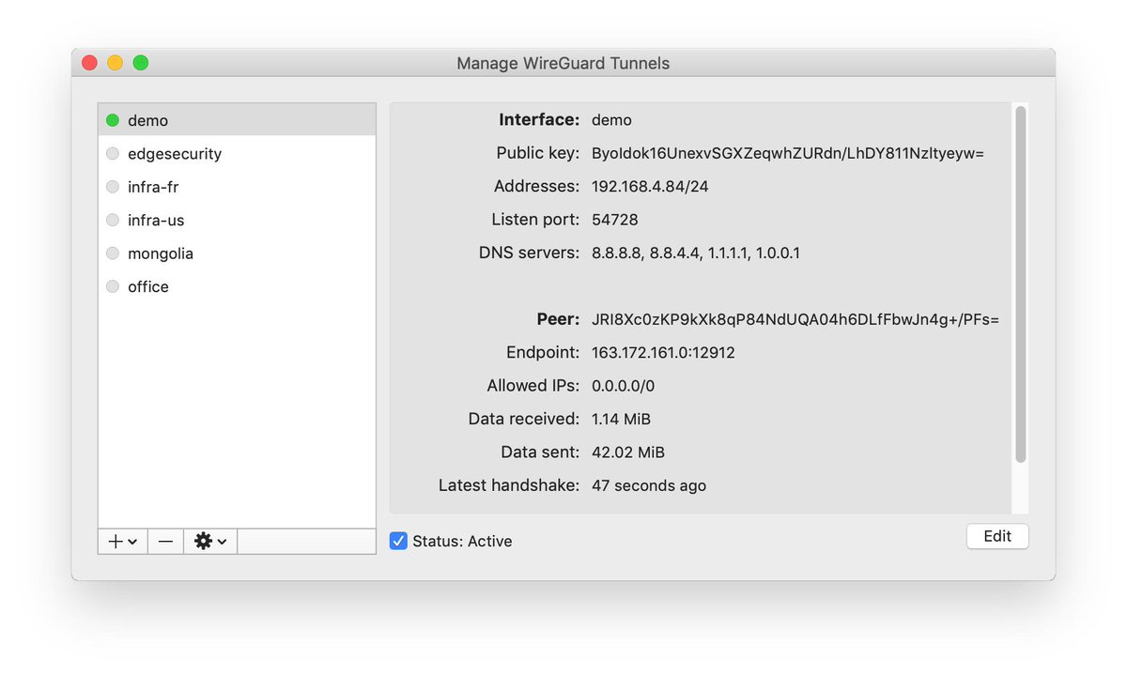Select the office tunnel
The image size is (1127, 675).
coord(237,287)
